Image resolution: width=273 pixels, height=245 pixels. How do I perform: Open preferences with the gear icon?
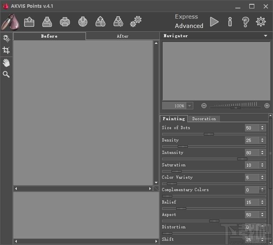(261, 22)
